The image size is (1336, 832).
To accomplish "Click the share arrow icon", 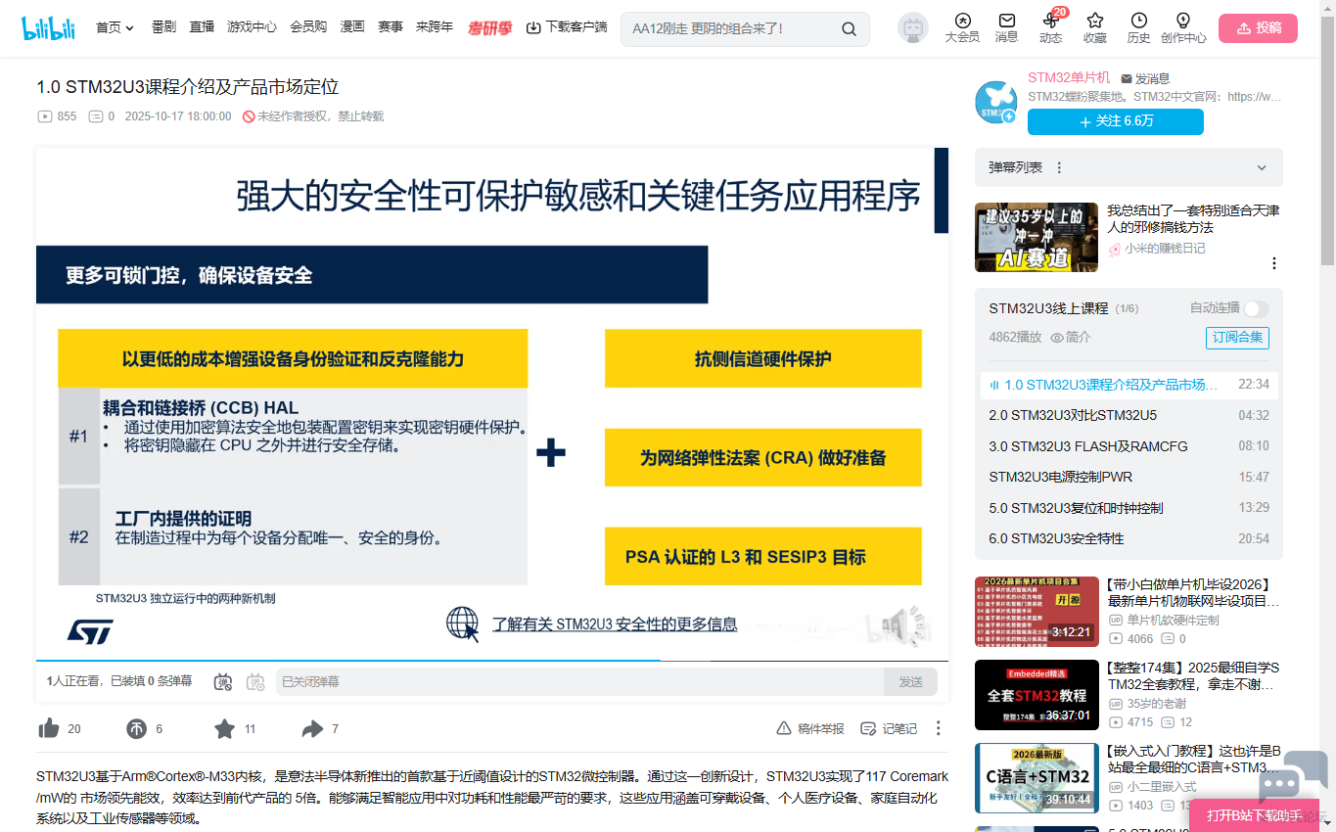I will [x=312, y=728].
